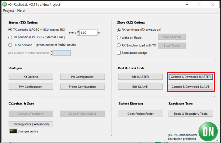Select TX periodic LPOSC MCU Internal RC
Viewport: 221px width, 143px height.
click(10, 29)
